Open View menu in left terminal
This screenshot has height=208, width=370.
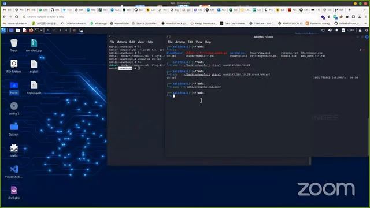click(140, 42)
